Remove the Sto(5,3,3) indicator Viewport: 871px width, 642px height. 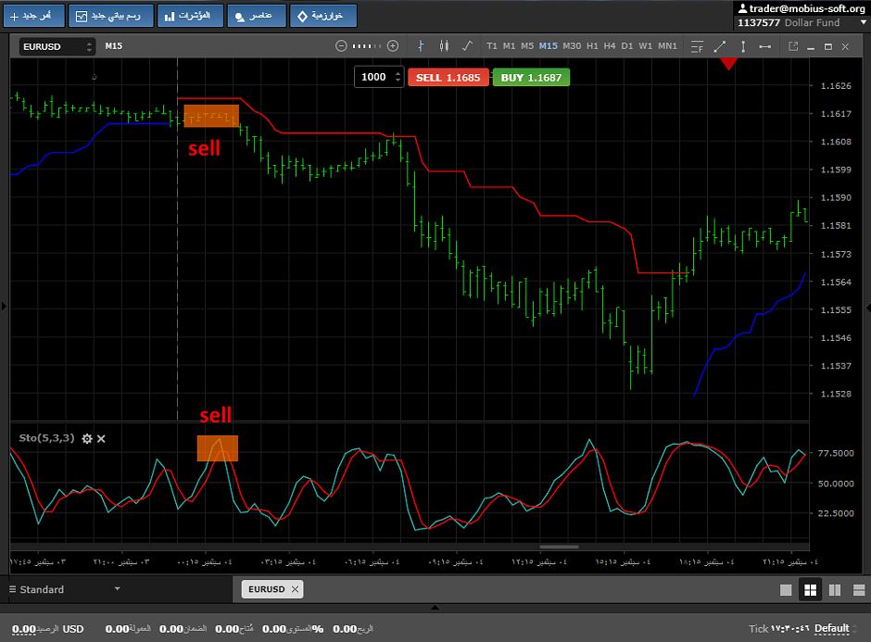point(101,439)
